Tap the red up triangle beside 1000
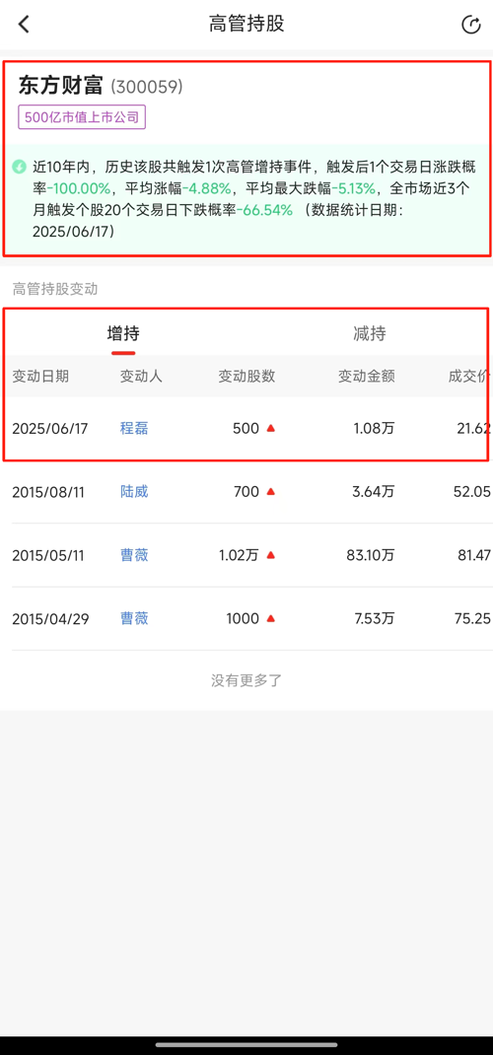493x1055 pixels. [x=271, y=618]
